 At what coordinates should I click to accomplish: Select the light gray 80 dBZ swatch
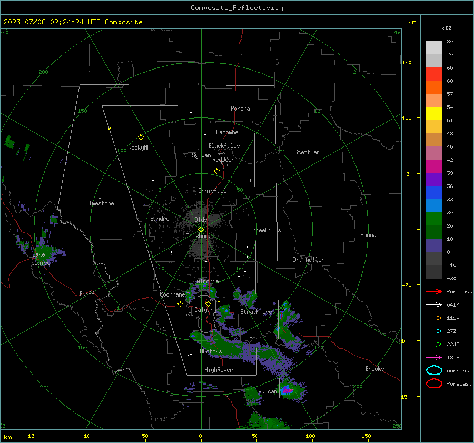434,47
